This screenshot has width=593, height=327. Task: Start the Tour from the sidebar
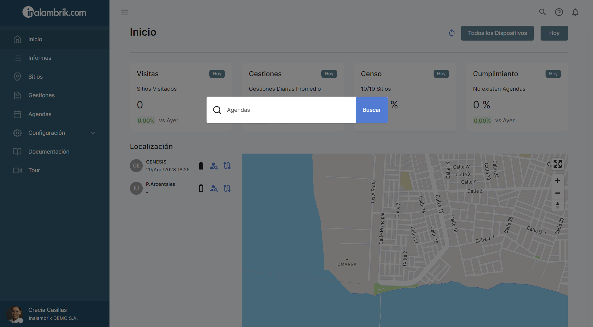tap(55, 170)
